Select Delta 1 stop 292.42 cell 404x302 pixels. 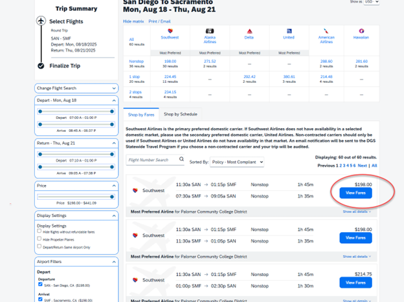[249, 77]
